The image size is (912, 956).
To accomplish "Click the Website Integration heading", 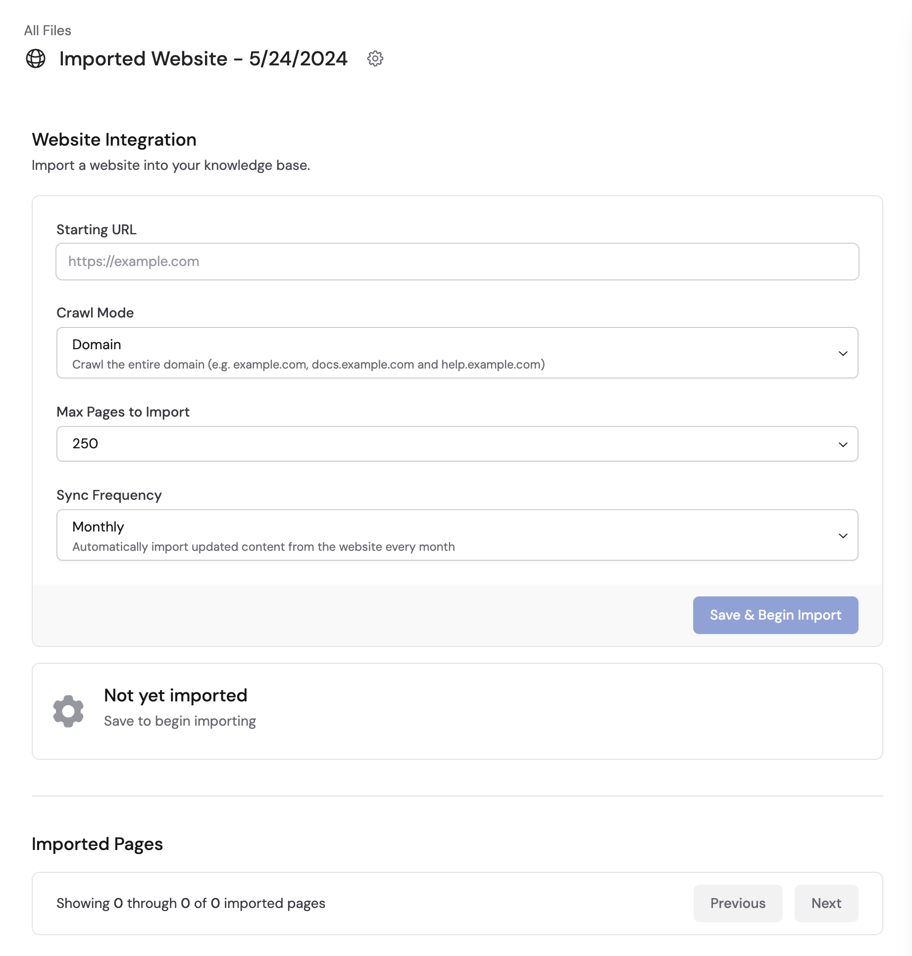I will (114, 140).
